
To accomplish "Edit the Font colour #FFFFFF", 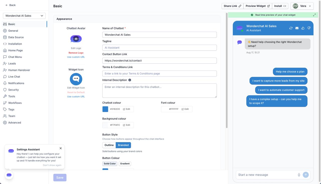I will coord(185,109).
